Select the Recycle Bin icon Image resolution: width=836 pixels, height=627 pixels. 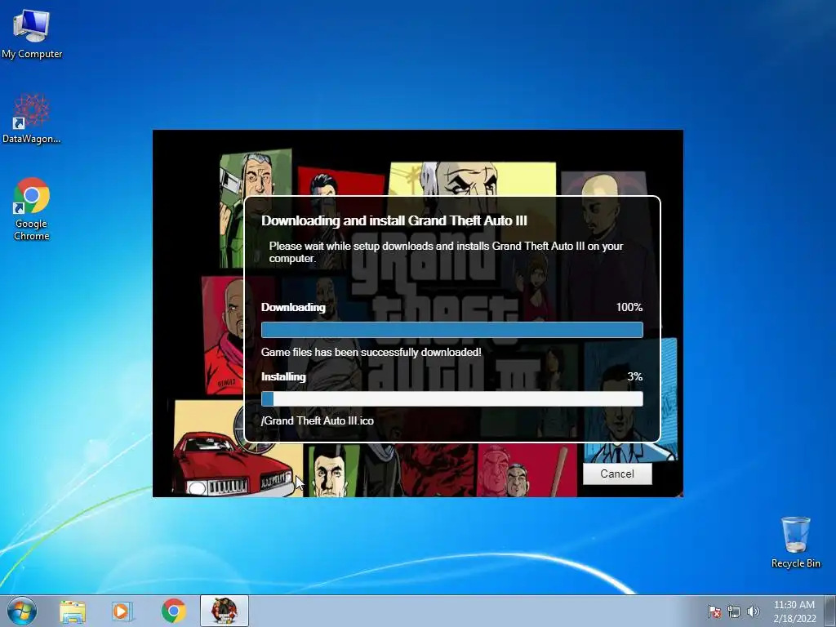coord(795,542)
